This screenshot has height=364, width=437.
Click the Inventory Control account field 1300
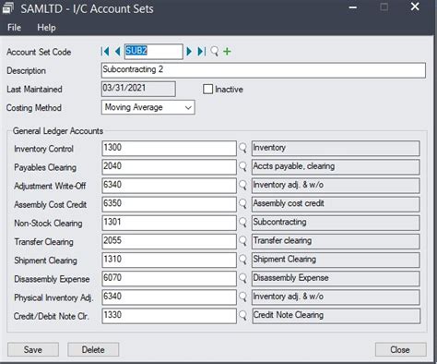(x=169, y=149)
